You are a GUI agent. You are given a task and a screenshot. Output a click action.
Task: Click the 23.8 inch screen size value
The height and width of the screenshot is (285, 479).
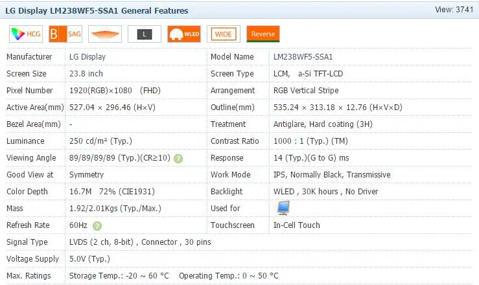[86, 74]
